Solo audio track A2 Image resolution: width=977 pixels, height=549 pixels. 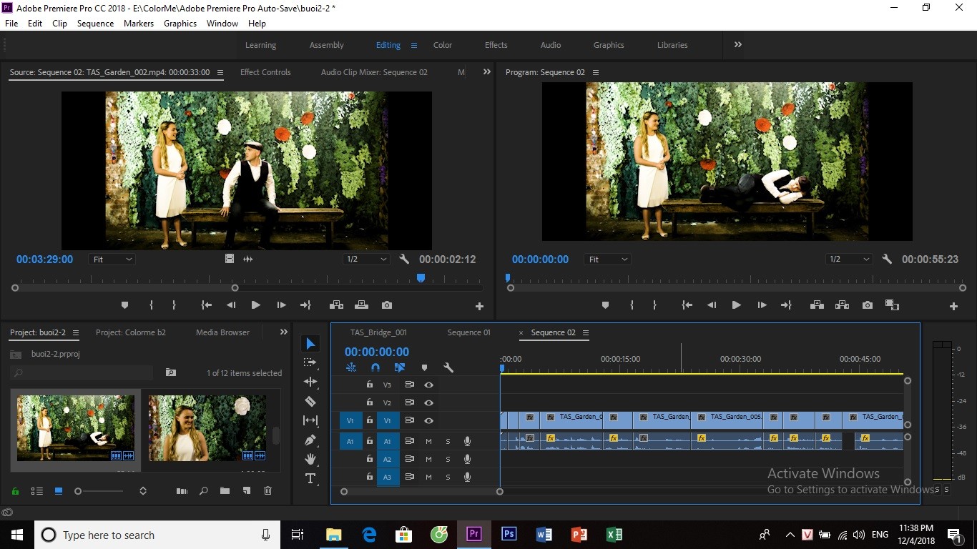coord(448,459)
